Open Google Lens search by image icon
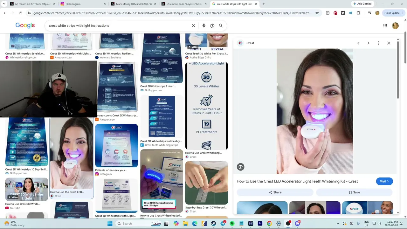Viewport: 407px width, 229px height. 212,25
